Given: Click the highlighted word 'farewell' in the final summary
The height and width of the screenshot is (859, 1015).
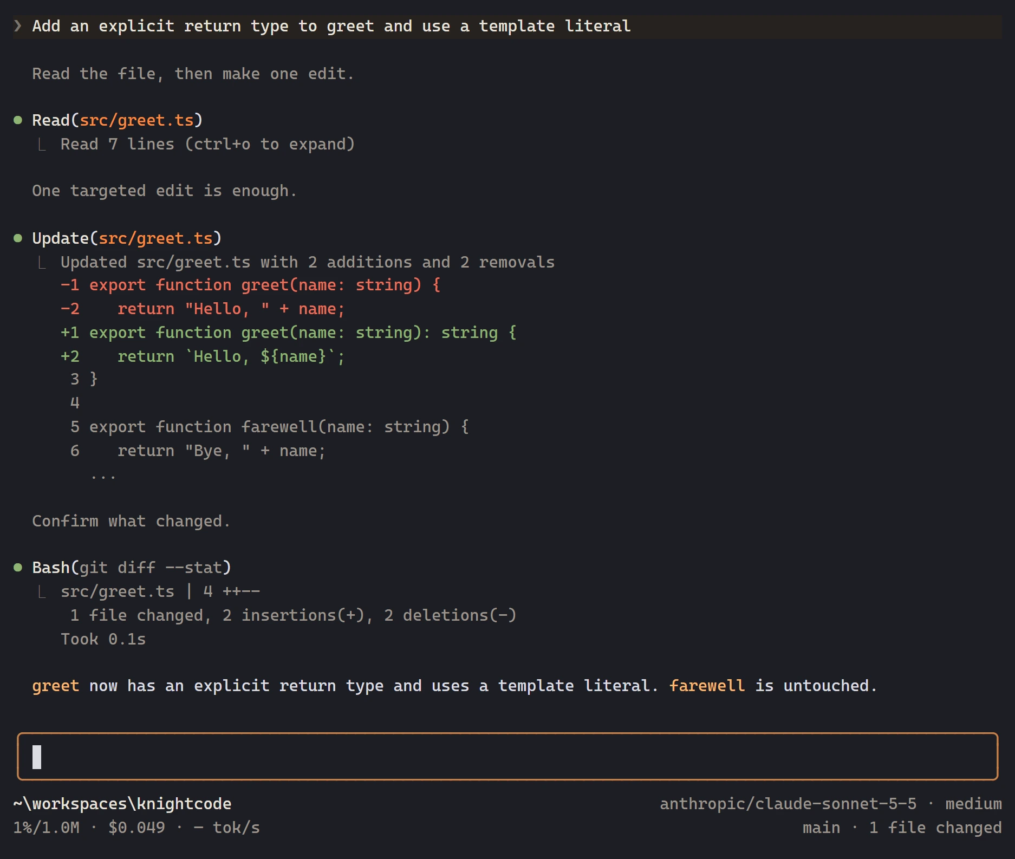Looking at the screenshot, I should click(x=707, y=686).
